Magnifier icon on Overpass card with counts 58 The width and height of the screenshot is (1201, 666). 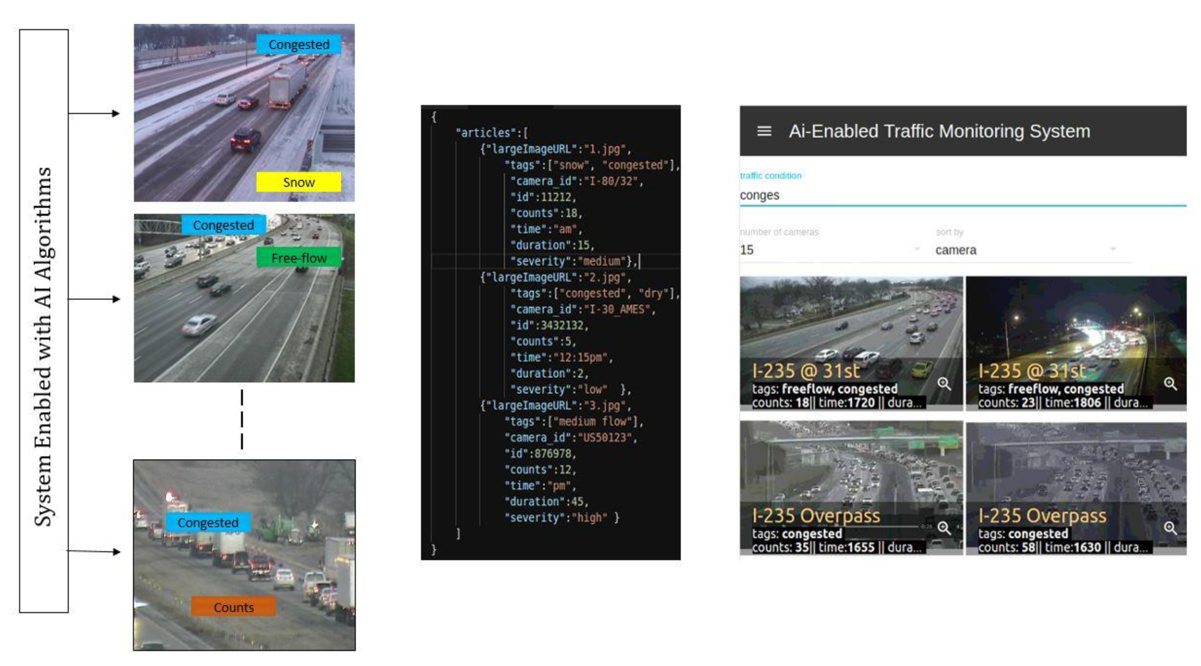click(x=1170, y=527)
